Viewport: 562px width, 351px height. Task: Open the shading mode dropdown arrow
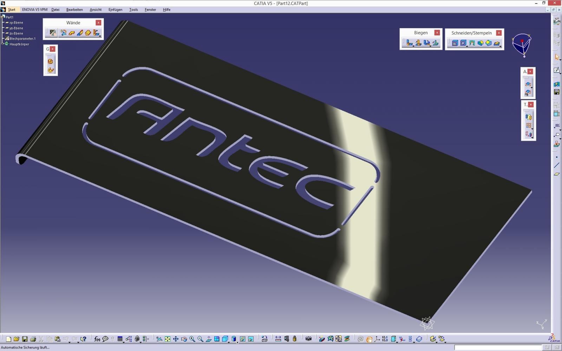237,342
